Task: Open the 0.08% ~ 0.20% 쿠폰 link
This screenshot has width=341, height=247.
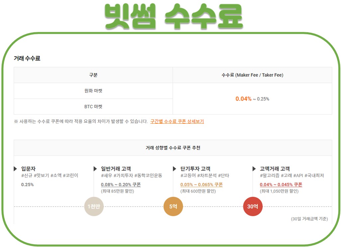Action: click(x=121, y=185)
